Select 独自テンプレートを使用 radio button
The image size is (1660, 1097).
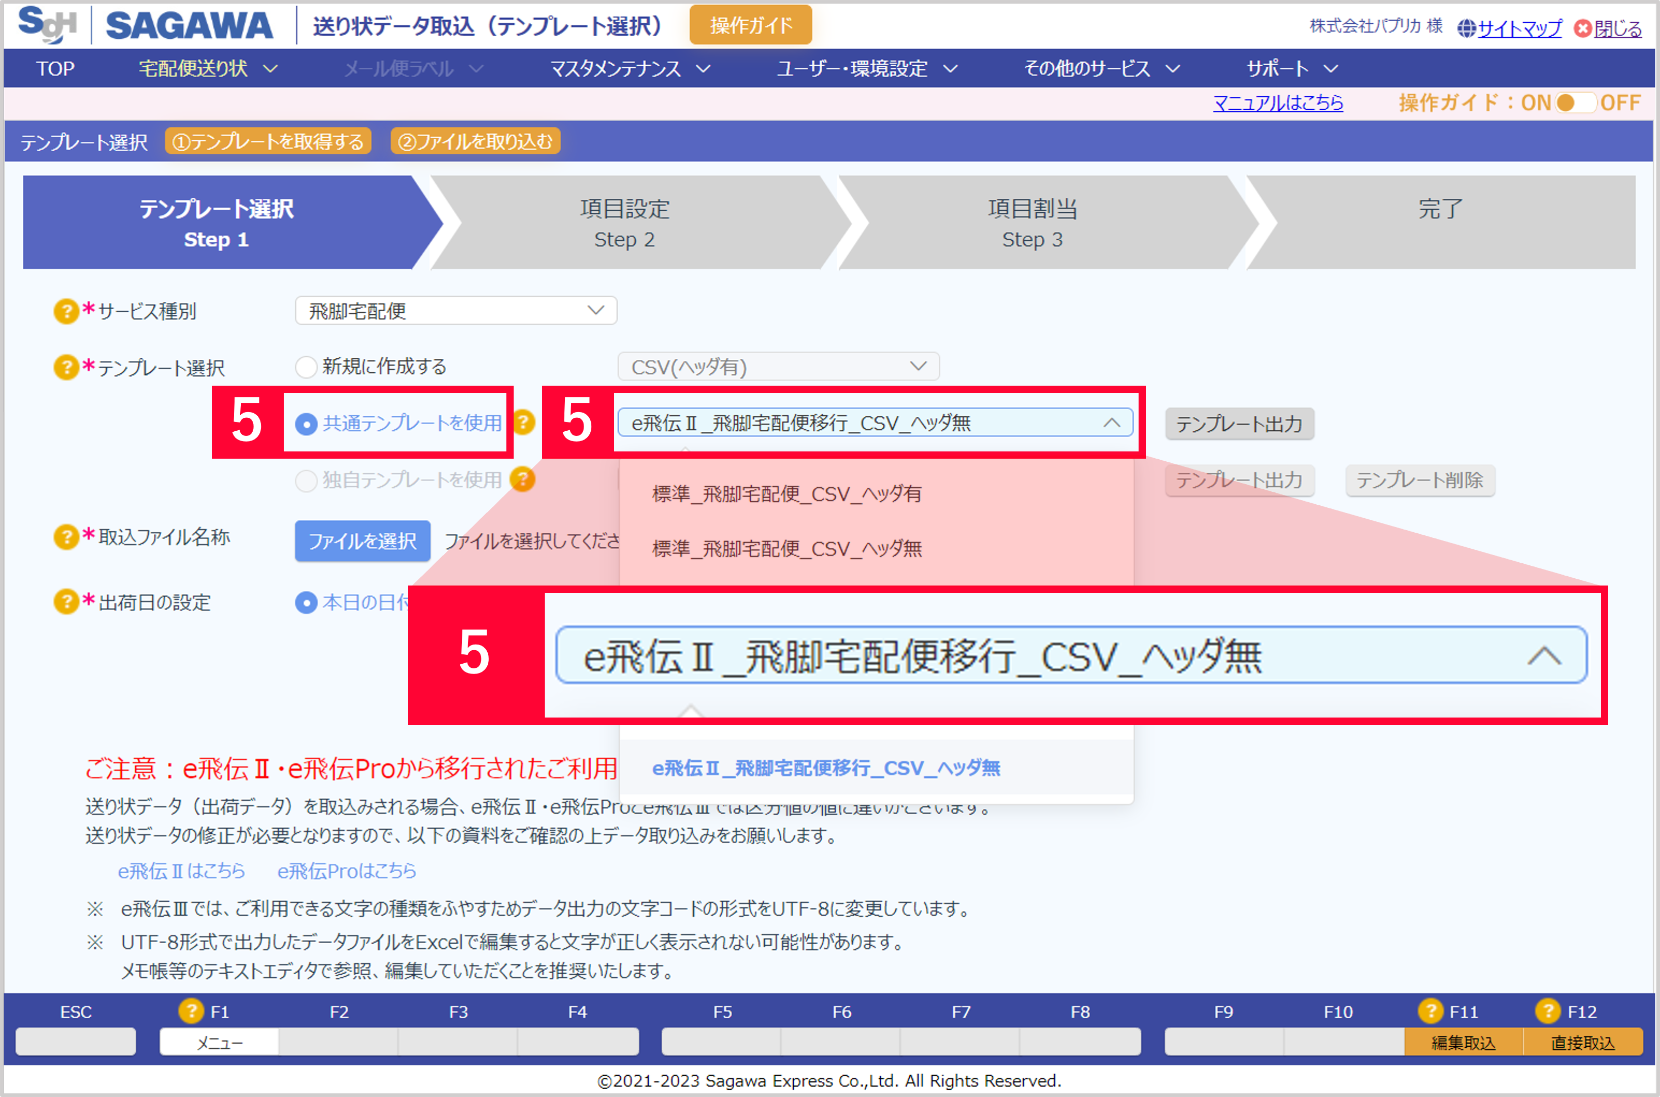pyautogui.click(x=305, y=480)
